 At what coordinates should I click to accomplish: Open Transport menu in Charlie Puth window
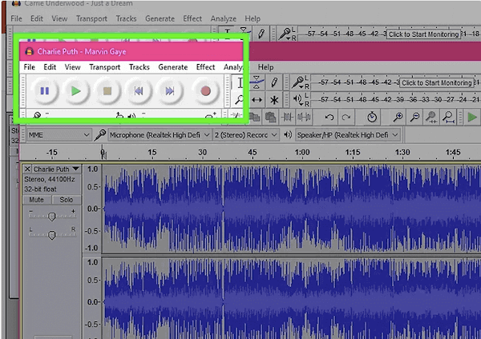pyautogui.click(x=104, y=67)
